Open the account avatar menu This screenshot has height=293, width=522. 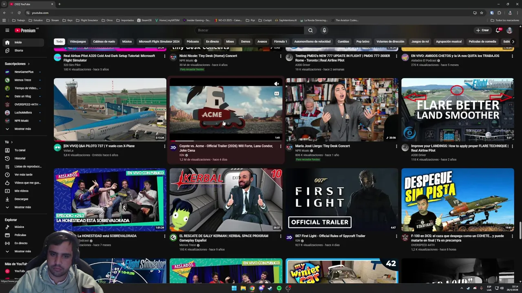[x=509, y=30]
